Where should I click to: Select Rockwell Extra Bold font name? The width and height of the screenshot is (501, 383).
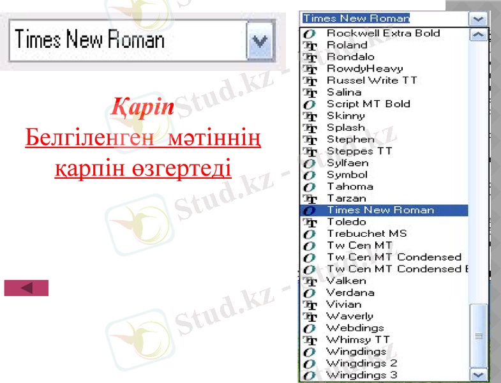coord(384,33)
